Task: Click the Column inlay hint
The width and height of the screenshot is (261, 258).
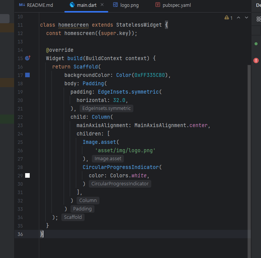Action: point(88,201)
